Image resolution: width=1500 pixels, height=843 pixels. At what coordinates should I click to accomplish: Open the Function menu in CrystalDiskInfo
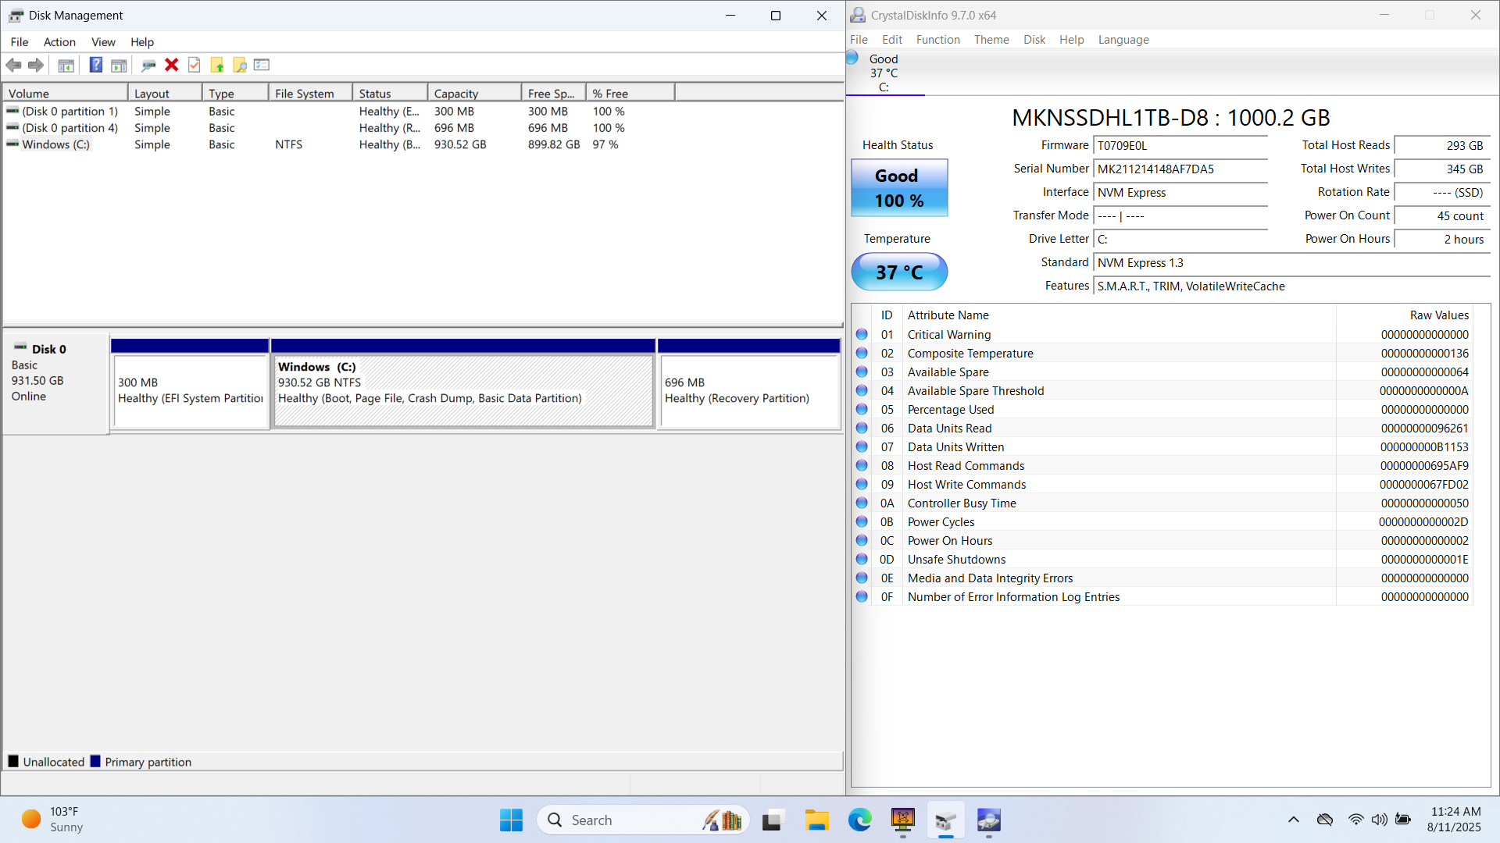point(937,40)
